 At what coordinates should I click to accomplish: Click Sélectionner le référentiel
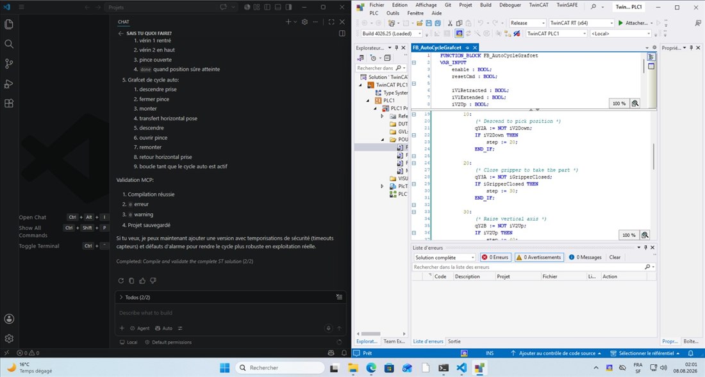(x=645, y=353)
